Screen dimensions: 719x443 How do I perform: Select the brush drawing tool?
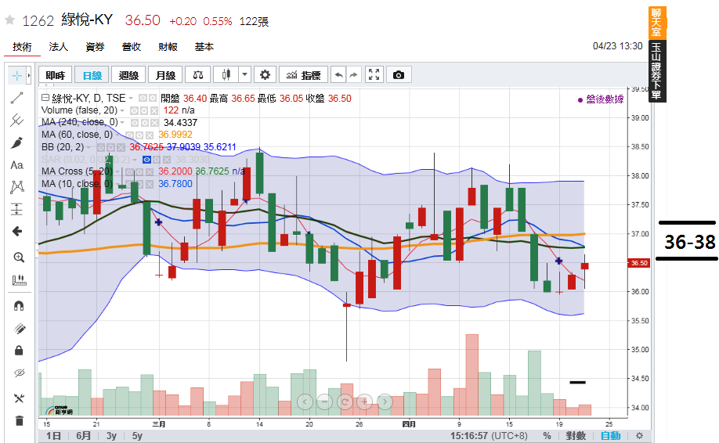(x=17, y=142)
